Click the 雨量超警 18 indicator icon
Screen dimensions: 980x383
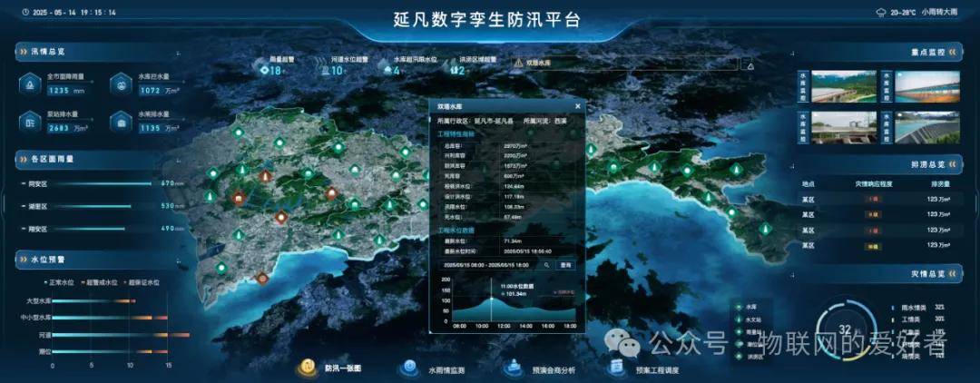[x=264, y=71]
